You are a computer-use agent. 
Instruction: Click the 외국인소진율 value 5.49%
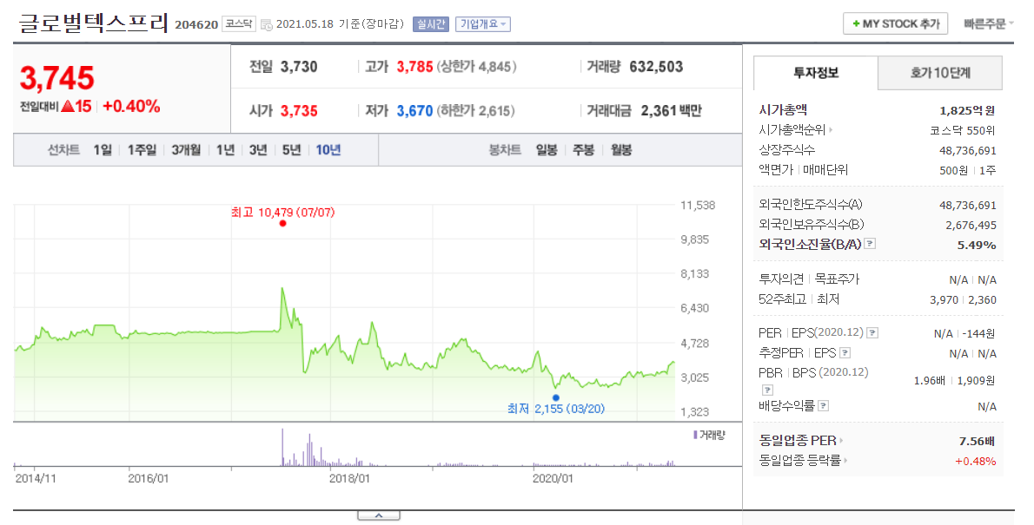977,245
